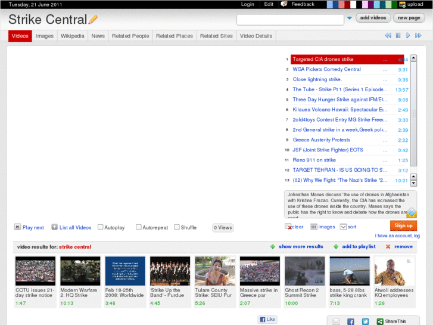
Task: Open 'Massive strike in Greece' thumbnail
Action: [x=260, y=271]
